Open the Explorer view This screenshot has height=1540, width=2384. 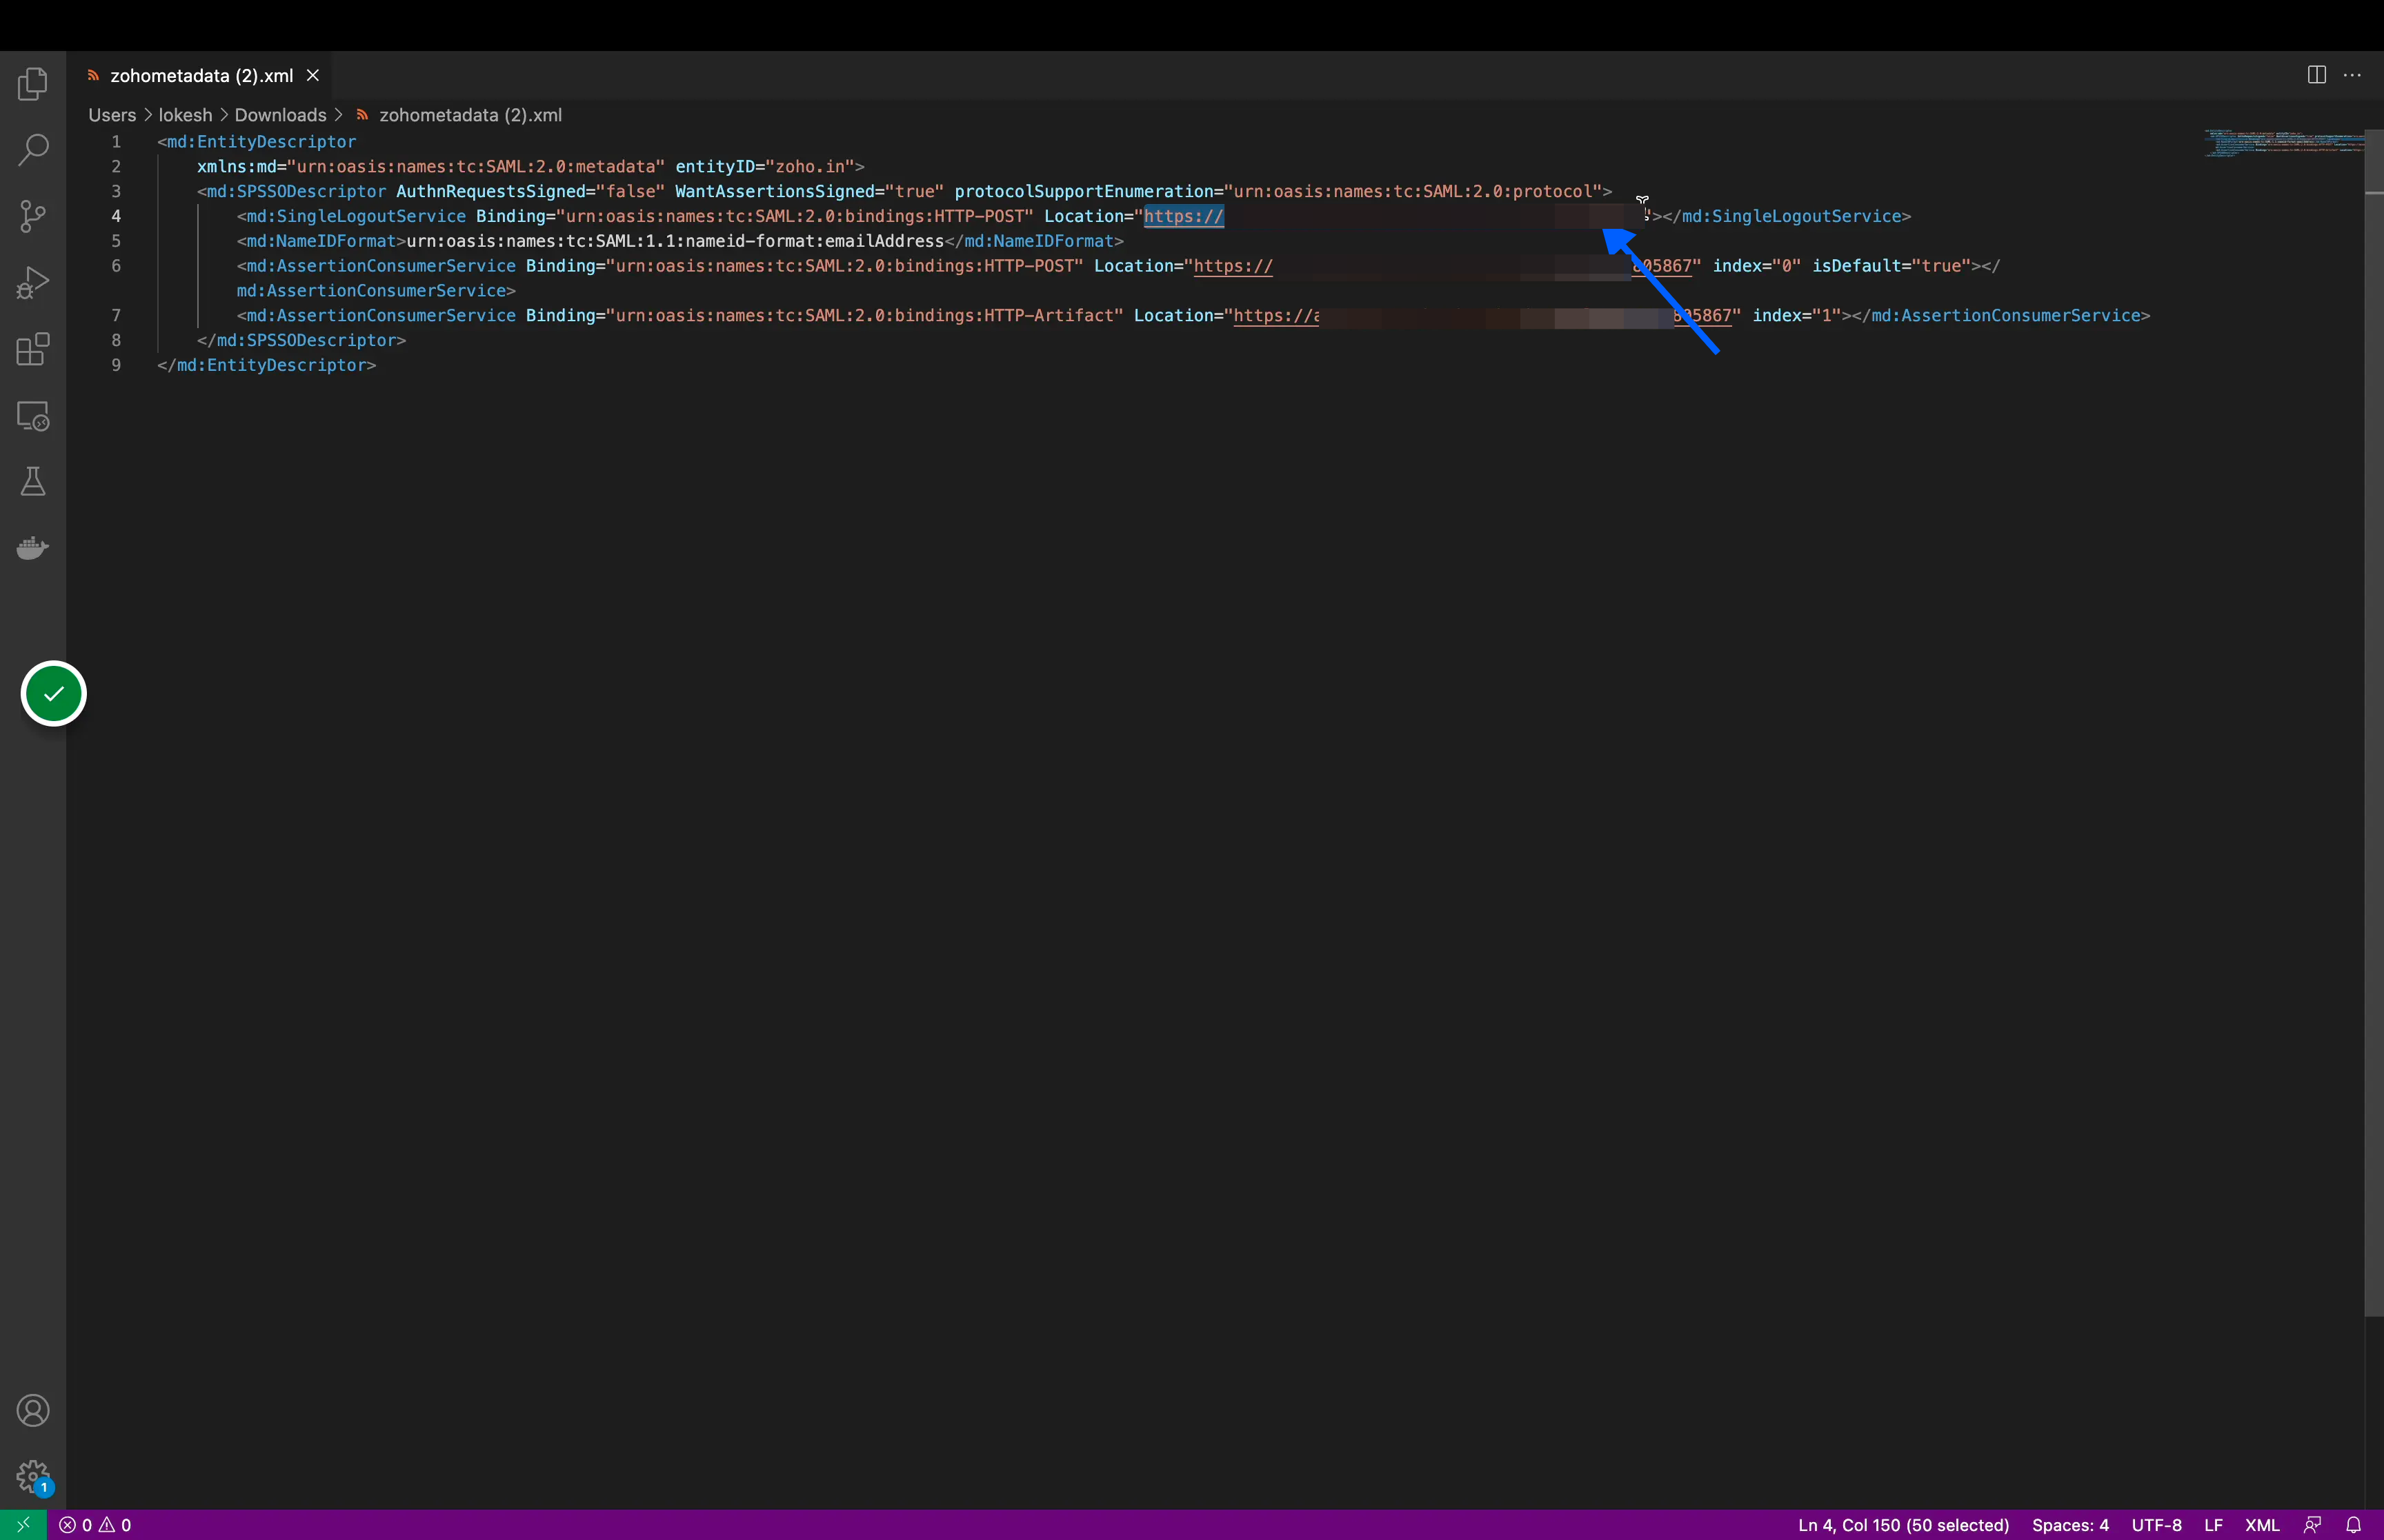[x=33, y=84]
